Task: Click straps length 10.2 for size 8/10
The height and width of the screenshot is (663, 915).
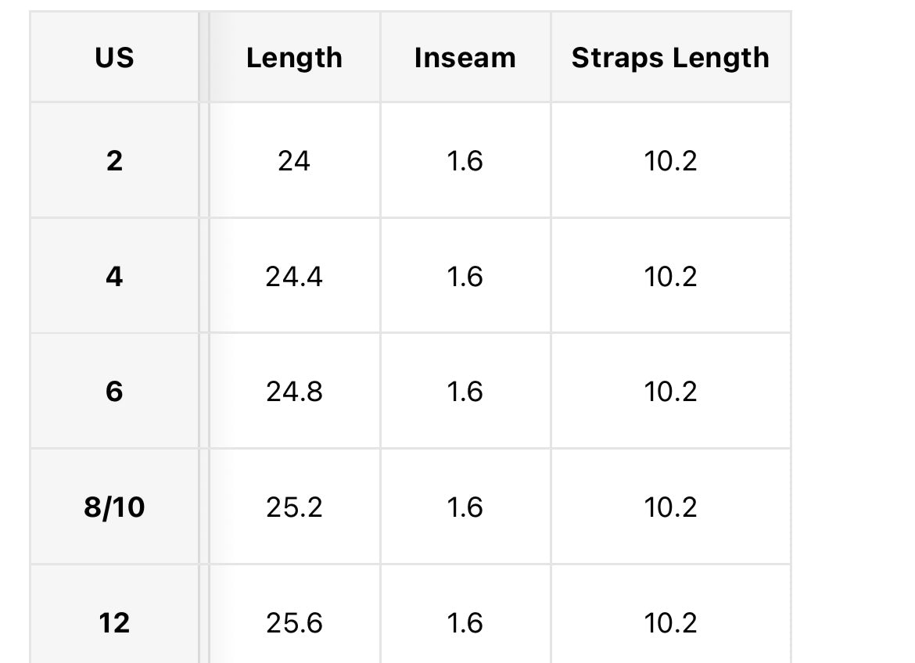Action: click(670, 507)
